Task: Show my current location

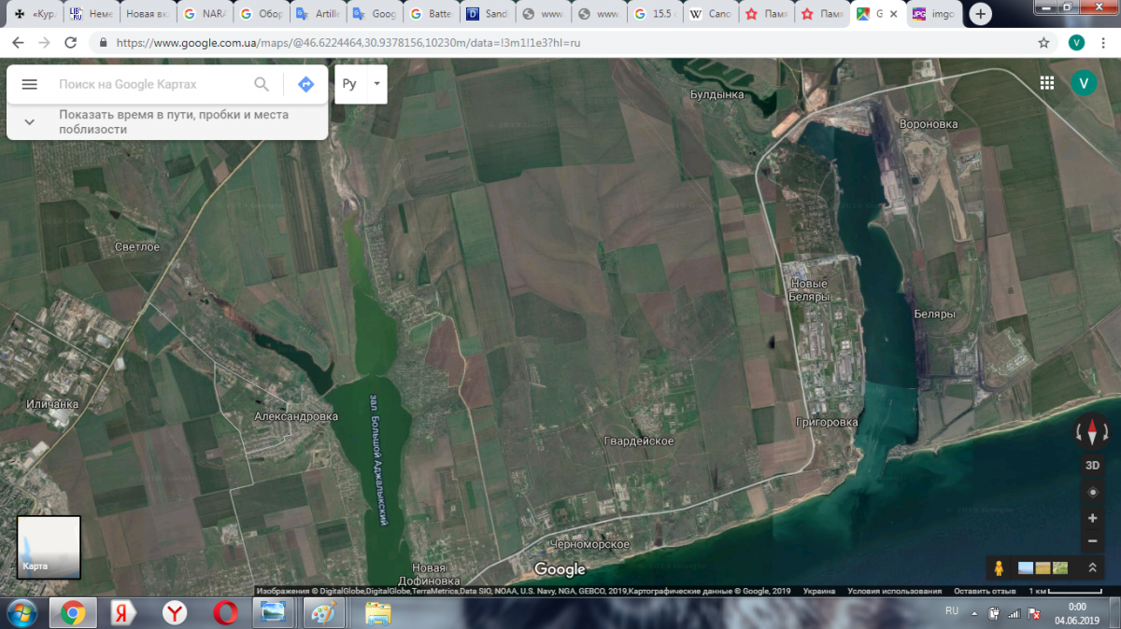Action: (x=1092, y=492)
